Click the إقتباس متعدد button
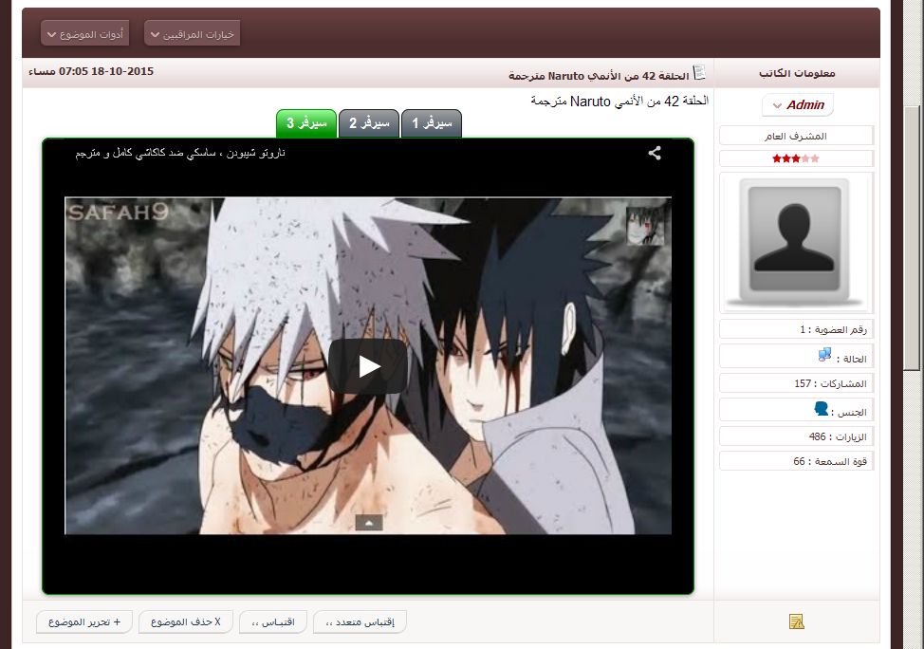This screenshot has height=649, width=924. click(x=360, y=621)
